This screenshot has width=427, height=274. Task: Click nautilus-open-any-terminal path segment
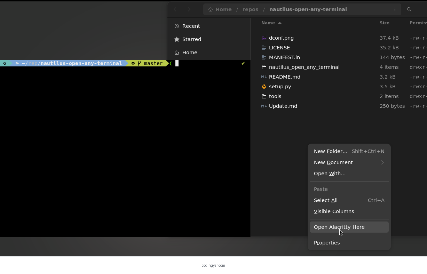(308, 9)
